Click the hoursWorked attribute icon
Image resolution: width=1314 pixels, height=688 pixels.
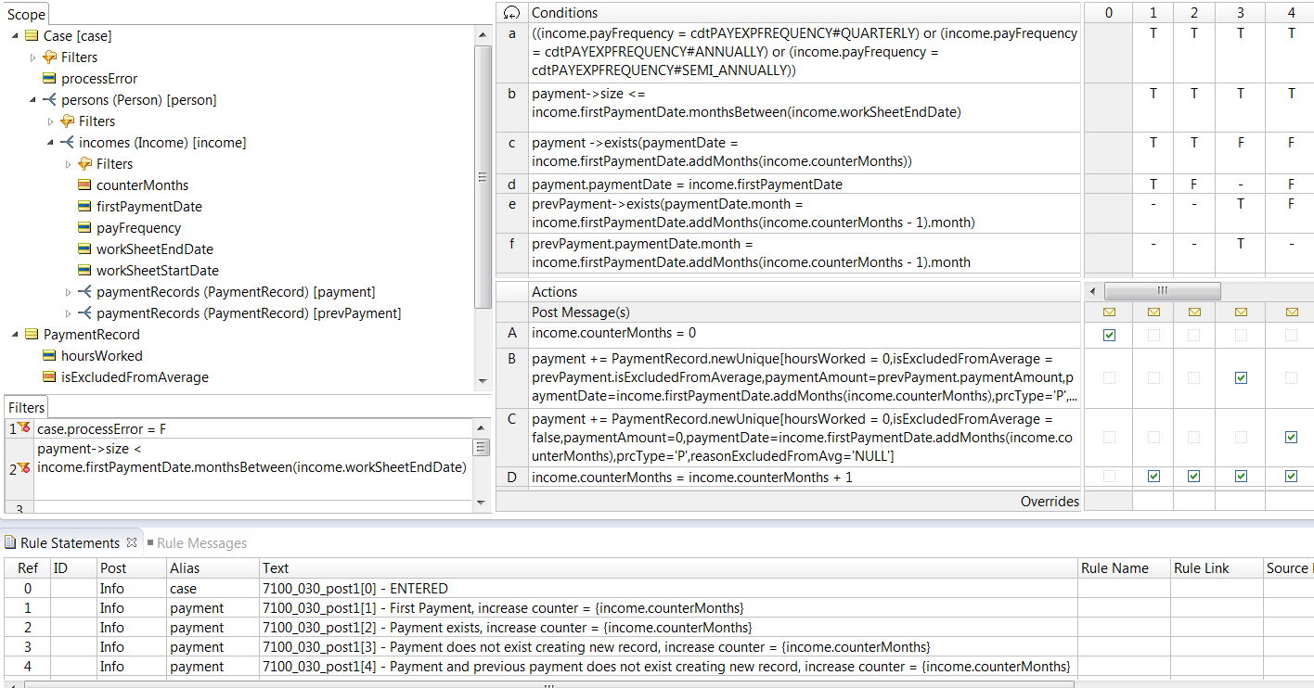(x=50, y=356)
